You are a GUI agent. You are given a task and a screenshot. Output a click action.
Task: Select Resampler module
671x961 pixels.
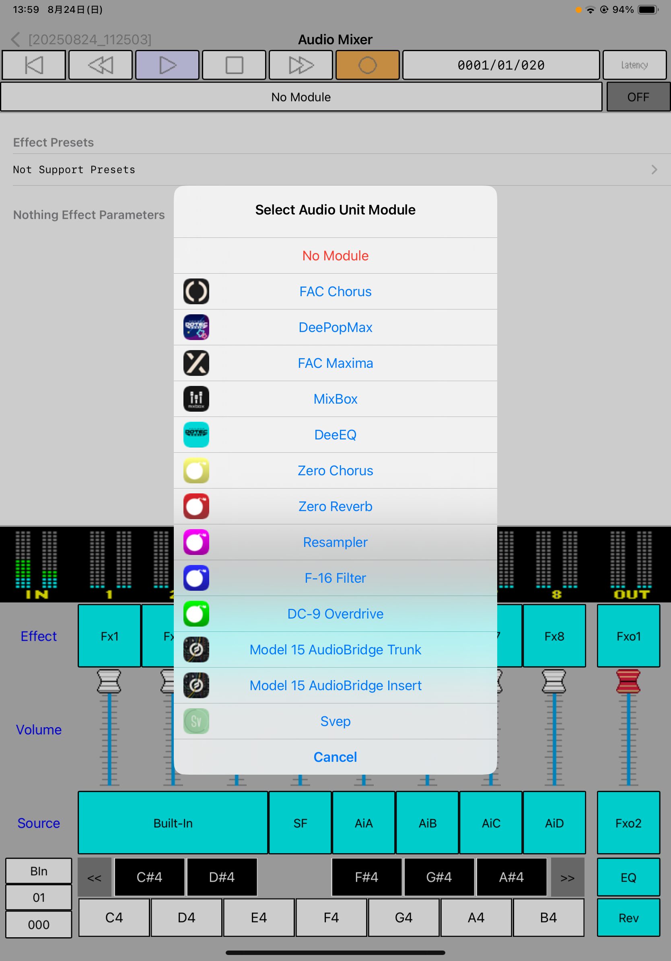point(335,542)
